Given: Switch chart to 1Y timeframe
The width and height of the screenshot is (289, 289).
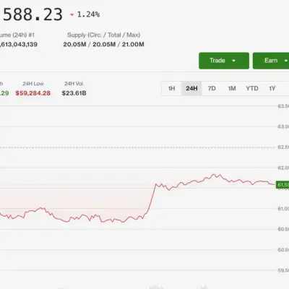Looking at the screenshot, I should click(272, 89).
